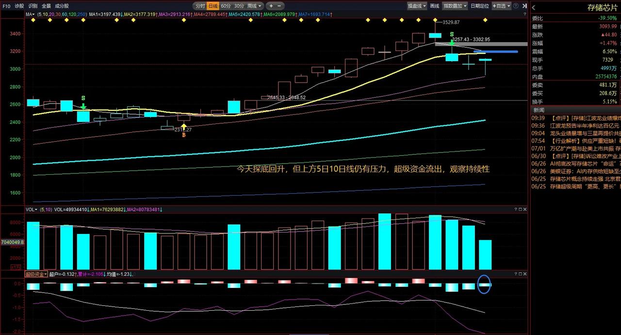Screen dimensions: 621x335
Task: Open the 07/01 news 万亿扩产潮
Action: [x=576, y=148]
